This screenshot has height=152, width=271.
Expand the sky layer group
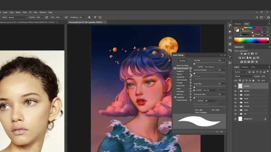coord(239,114)
